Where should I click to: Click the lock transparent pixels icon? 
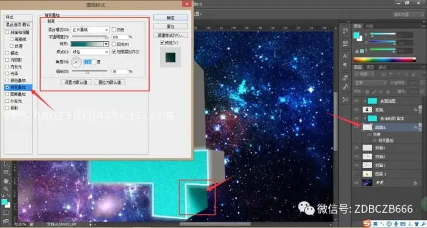[368, 92]
